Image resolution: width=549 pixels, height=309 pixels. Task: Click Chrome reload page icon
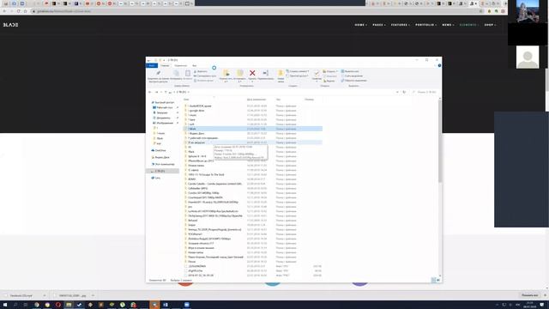tap(19, 11)
